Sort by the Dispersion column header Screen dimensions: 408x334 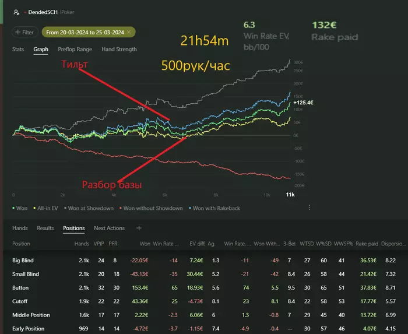tap(393, 244)
